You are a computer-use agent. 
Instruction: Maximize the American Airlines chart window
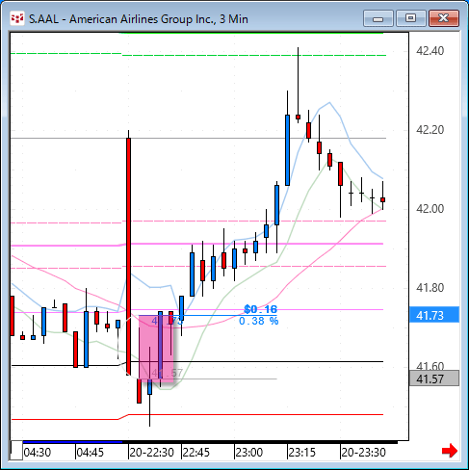pos(410,18)
